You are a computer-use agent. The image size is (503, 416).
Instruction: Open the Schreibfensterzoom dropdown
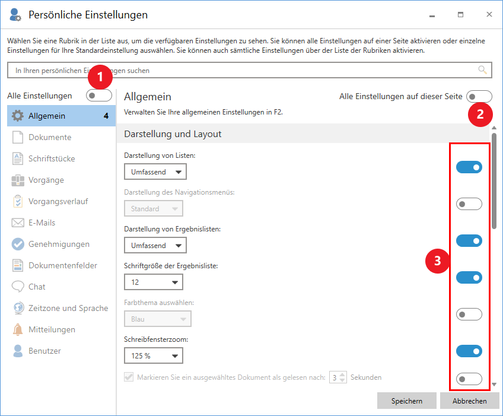click(x=154, y=355)
